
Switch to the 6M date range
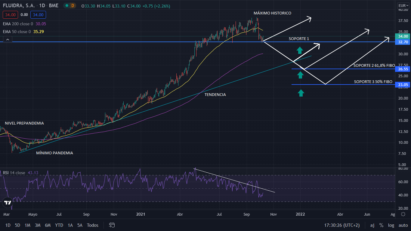tap(48, 225)
